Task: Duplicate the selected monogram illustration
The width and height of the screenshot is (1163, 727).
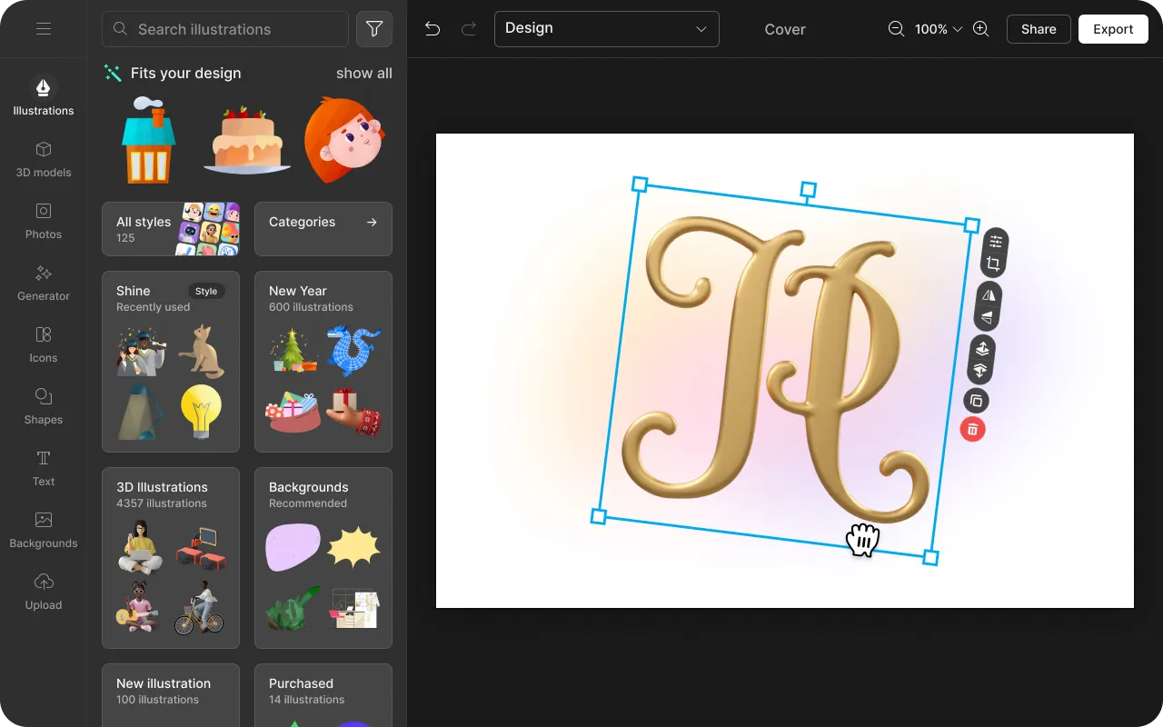Action: 976,400
